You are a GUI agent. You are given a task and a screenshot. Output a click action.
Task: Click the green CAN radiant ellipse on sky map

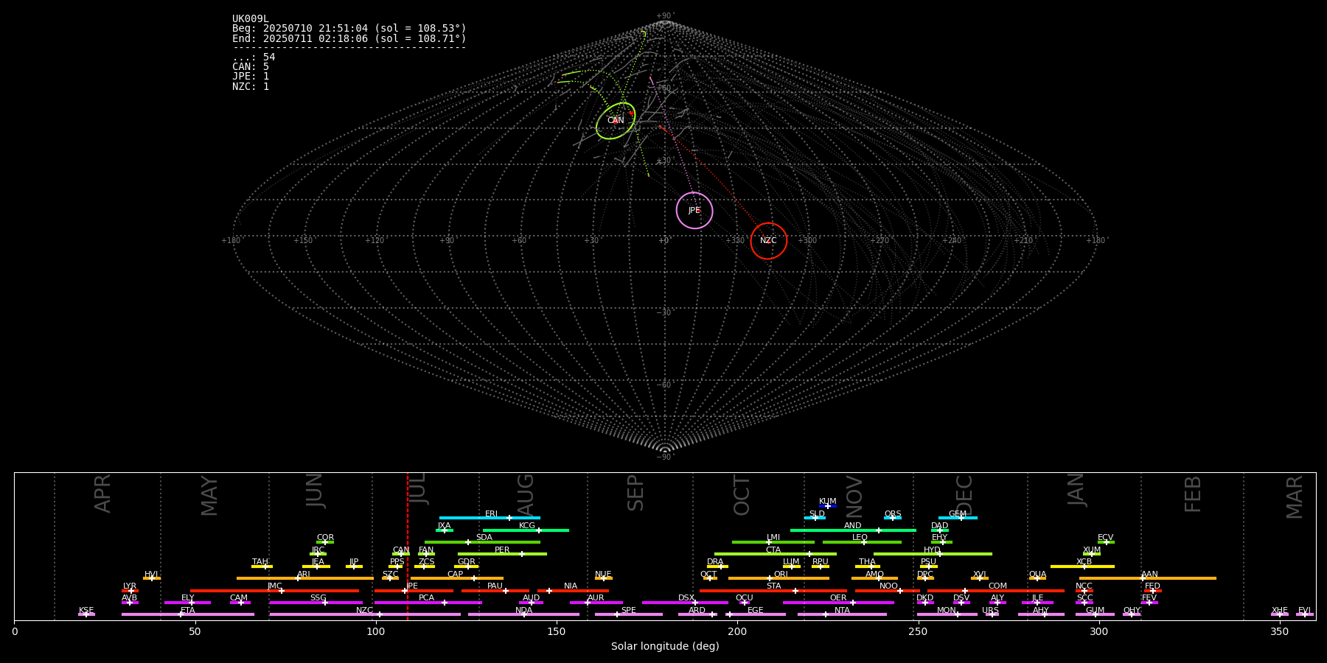(x=616, y=121)
